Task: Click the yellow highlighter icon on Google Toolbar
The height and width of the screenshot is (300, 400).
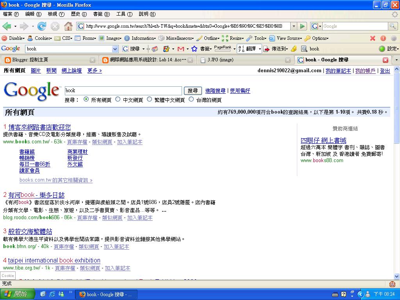Action: [294, 49]
